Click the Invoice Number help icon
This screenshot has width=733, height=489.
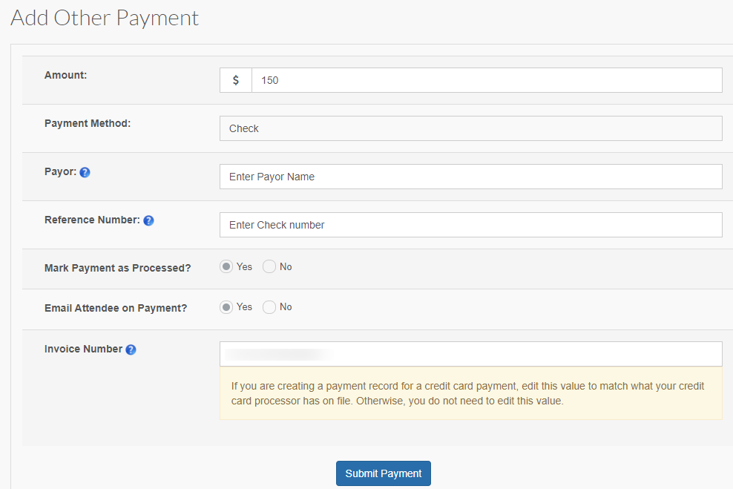coord(131,349)
